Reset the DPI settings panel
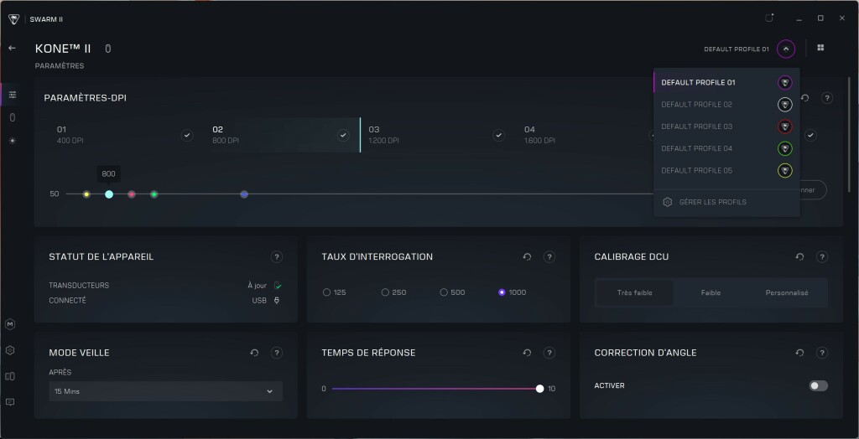The width and height of the screenshot is (859, 439). coord(804,98)
